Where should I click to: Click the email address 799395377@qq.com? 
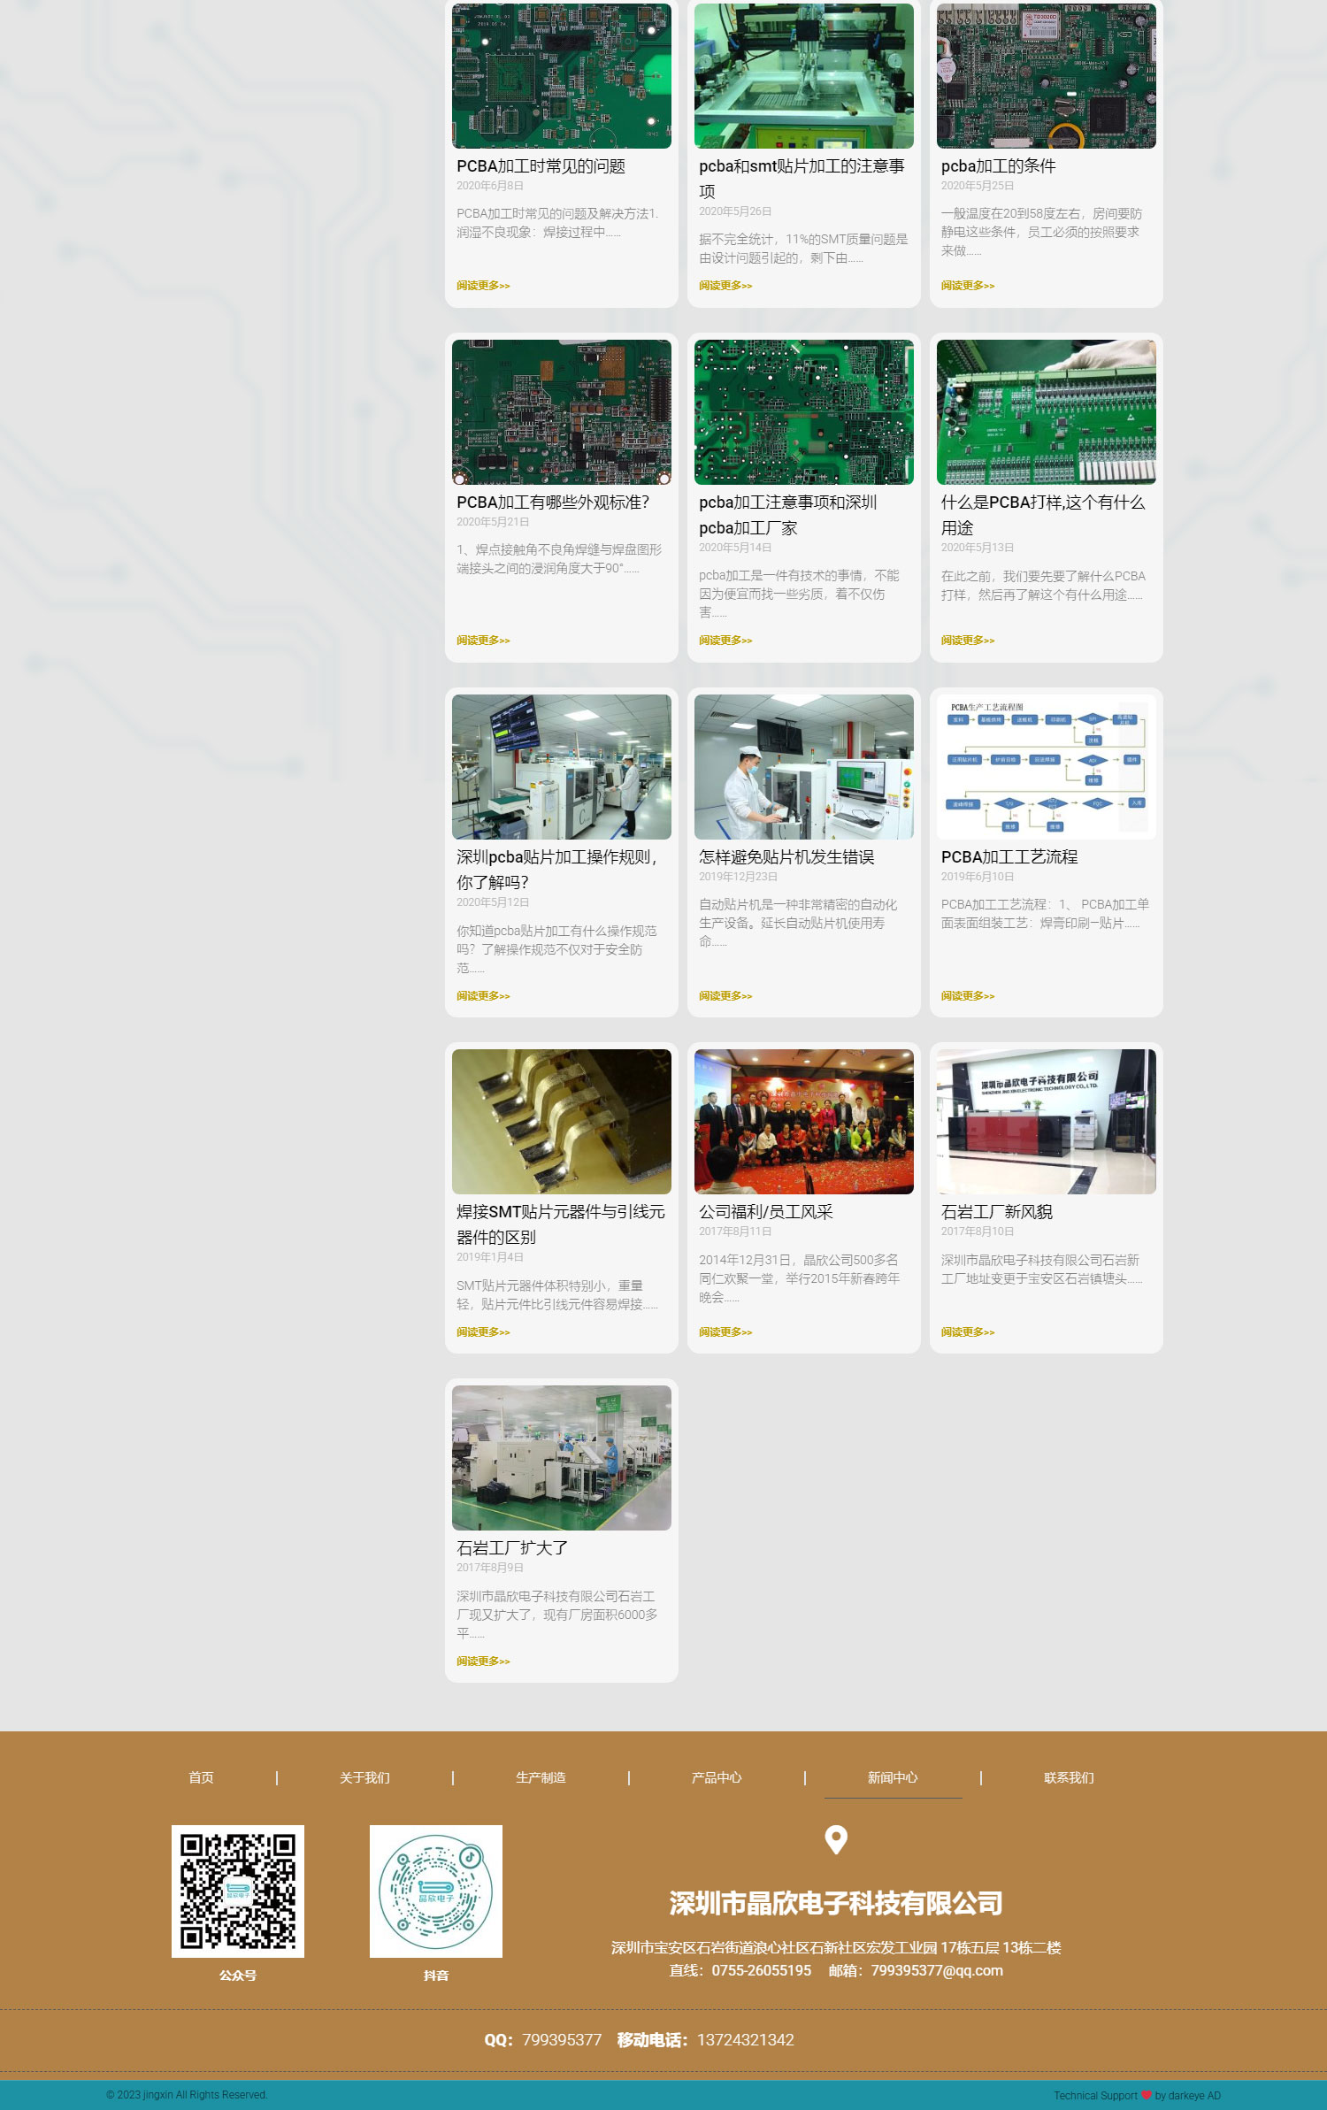(x=936, y=1970)
